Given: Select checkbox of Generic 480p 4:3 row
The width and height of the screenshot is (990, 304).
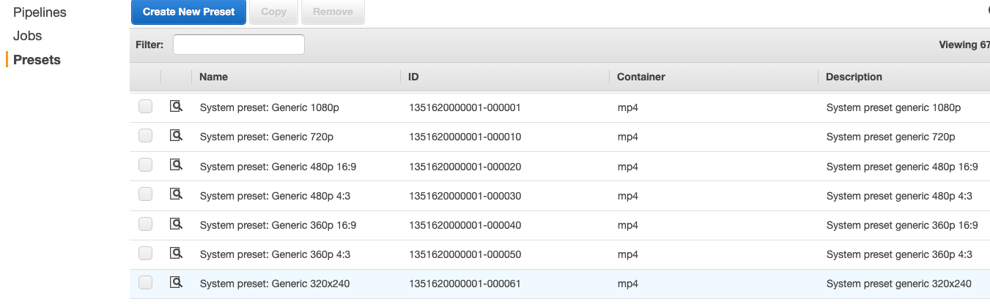Looking at the screenshot, I should [145, 194].
